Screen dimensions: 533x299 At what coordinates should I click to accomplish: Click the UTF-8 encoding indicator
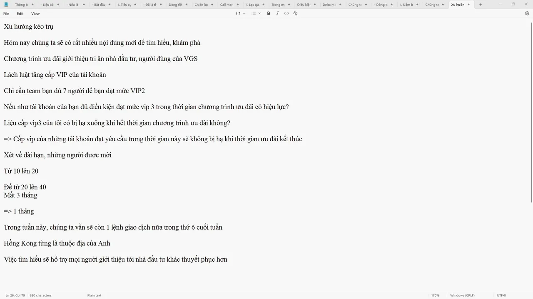pyautogui.click(x=501, y=295)
